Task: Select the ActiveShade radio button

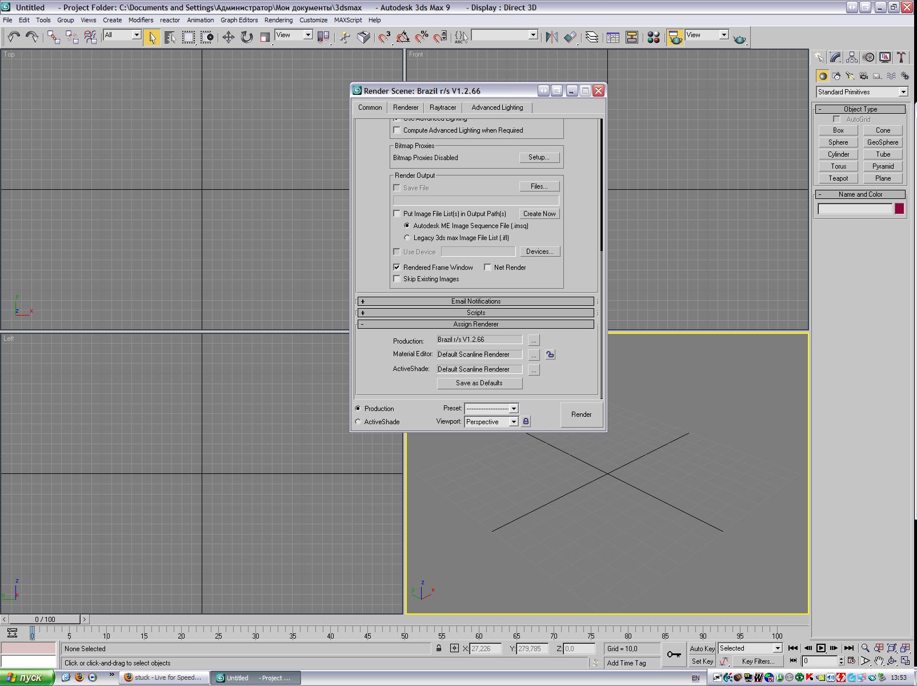Action: pos(358,422)
